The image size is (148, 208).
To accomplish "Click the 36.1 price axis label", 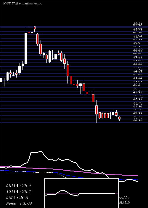I will click(x=137, y=46).
